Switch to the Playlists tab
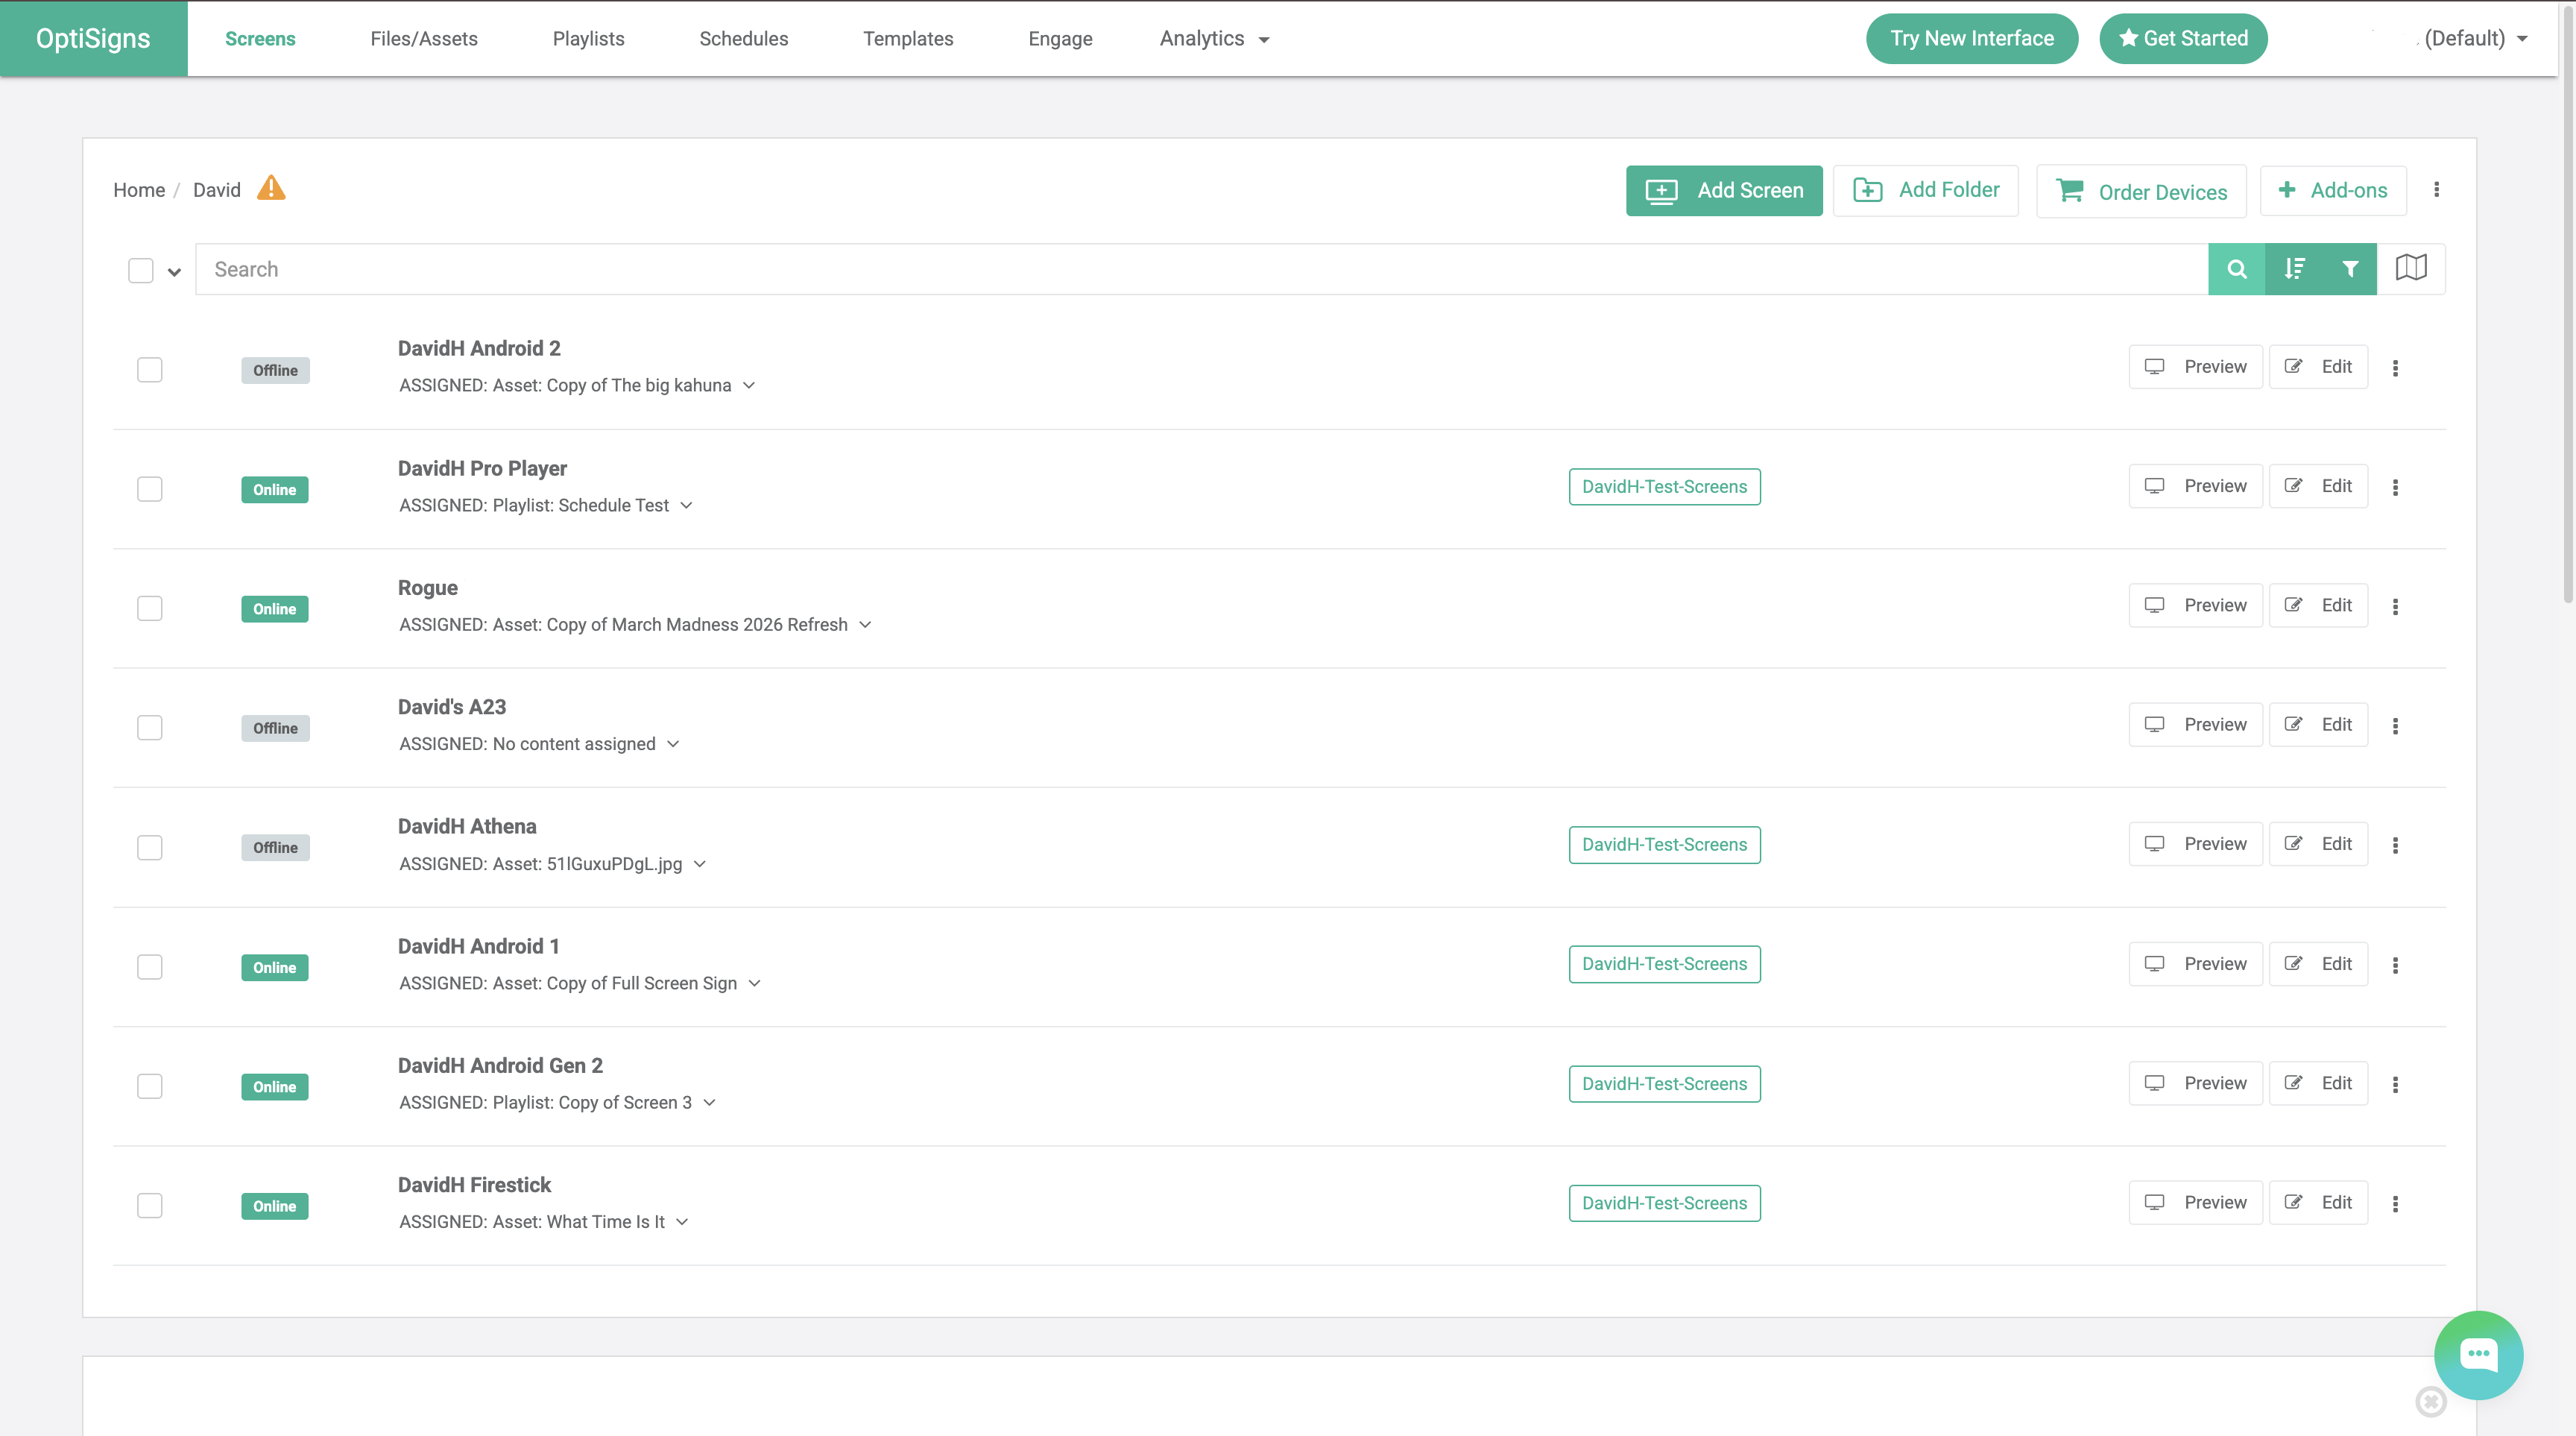Screen dimensions: 2576x1436 click(589, 38)
